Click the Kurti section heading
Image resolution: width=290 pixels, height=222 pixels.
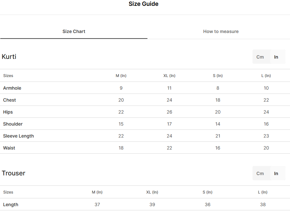pos(9,57)
